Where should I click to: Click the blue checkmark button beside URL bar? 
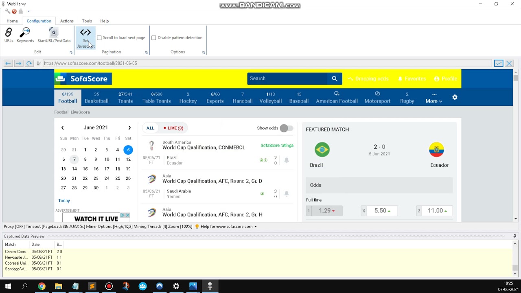pos(499,63)
